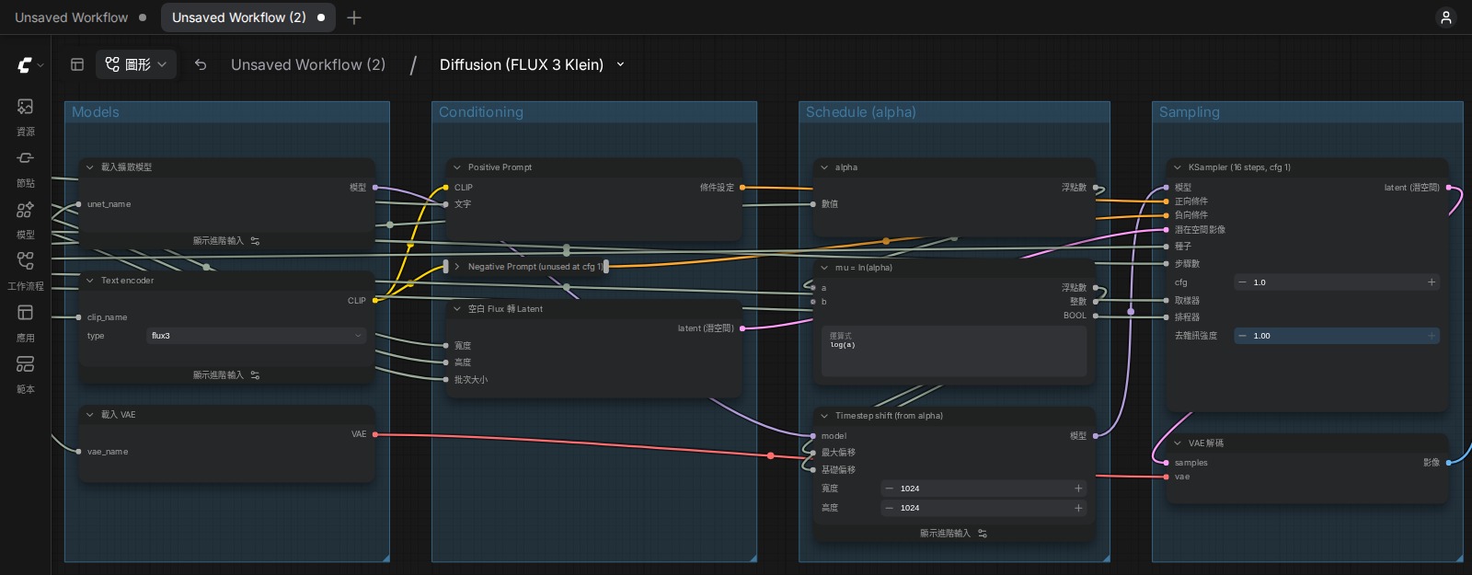Open the 資源 (assets) sidebar panel
1472x575 pixels.
[26, 117]
